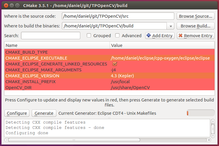Screen dimensions: 219x146
Task: Edit the source code path field
Action: [118, 16]
